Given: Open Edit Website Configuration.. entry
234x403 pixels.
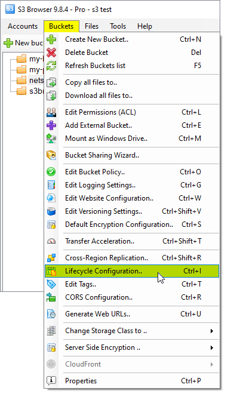Looking at the screenshot, I should click(132, 198).
